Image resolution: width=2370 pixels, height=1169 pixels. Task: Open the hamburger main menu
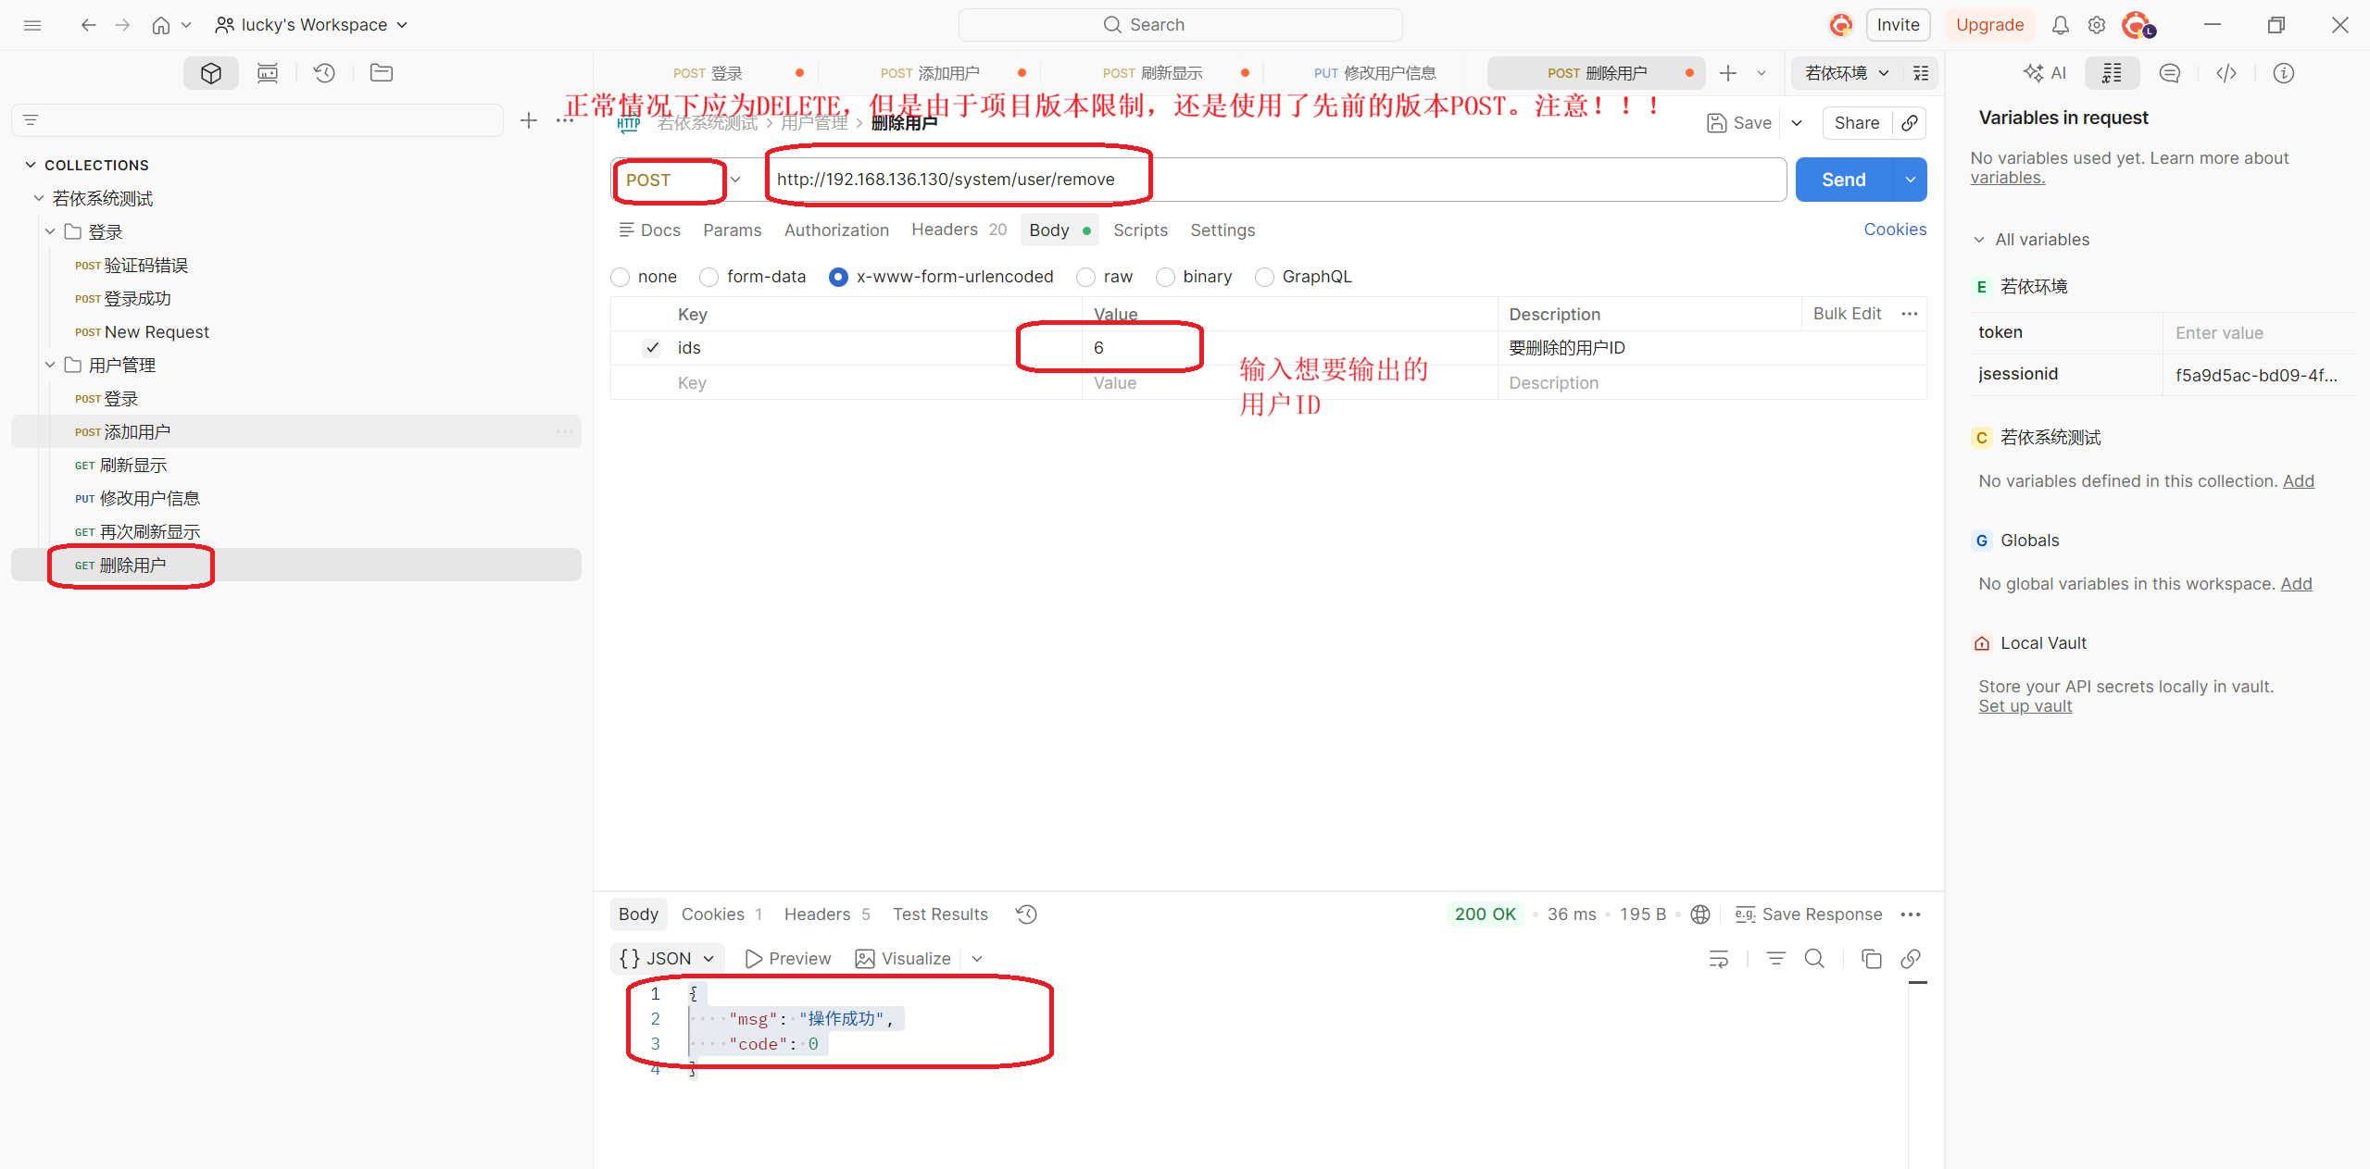point(32,25)
